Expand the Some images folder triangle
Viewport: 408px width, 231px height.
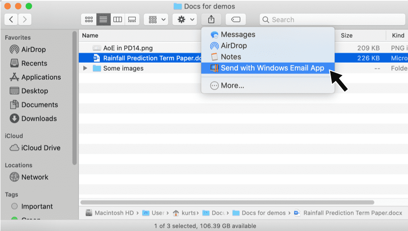click(x=85, y=68)
